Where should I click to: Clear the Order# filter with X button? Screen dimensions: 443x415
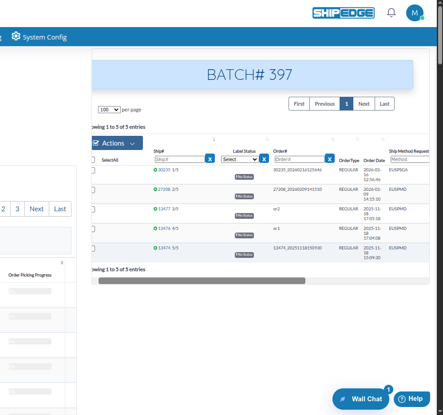(330, 159)
